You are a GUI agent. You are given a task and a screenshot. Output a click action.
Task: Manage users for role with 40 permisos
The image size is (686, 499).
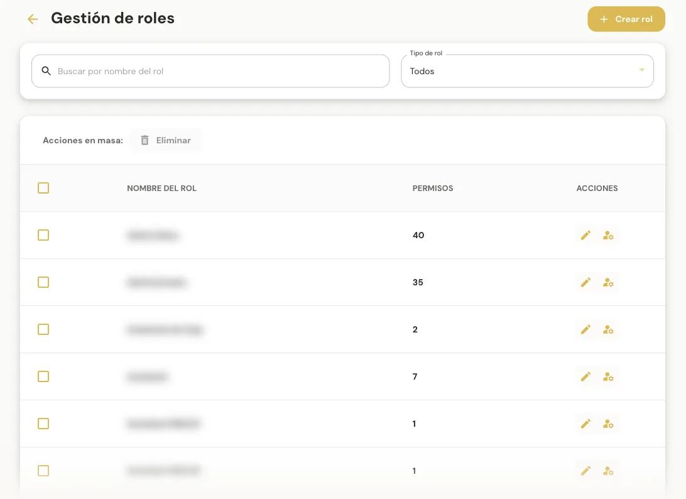[608, 236]
